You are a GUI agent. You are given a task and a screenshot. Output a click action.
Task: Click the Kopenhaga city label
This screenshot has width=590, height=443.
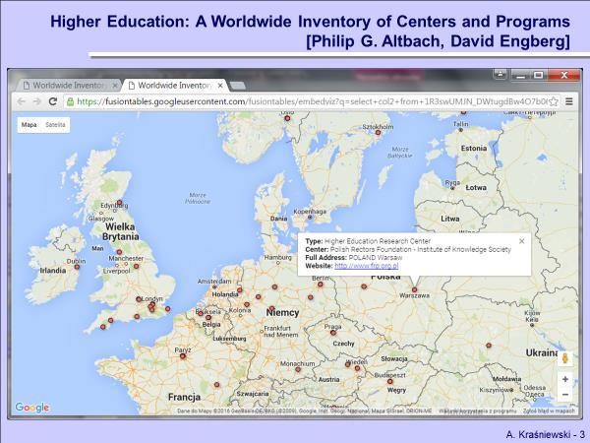[310, 212]
